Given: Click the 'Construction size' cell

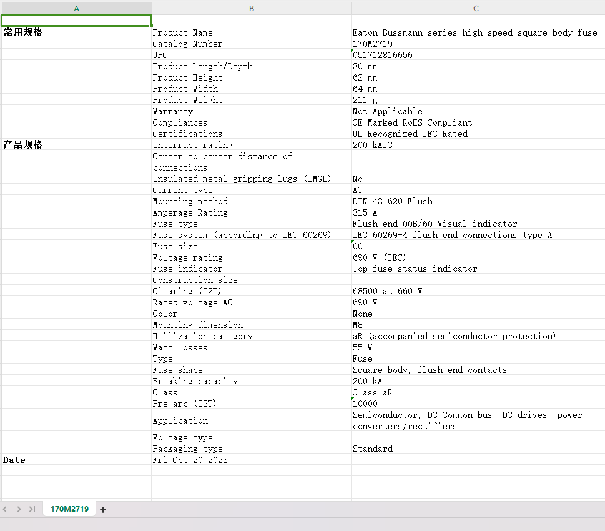Looking at the screenshot, I should (x=251, y=279).
